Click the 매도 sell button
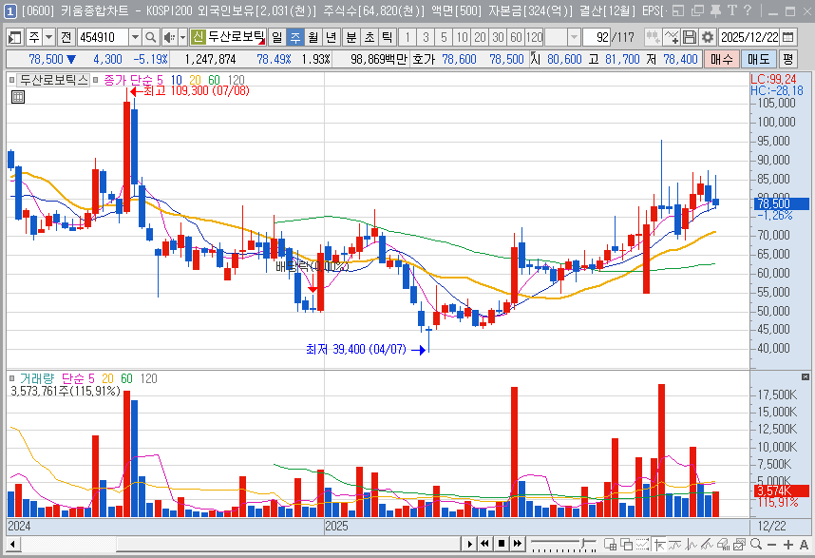815x558 pixels. (x=758, y=59)
